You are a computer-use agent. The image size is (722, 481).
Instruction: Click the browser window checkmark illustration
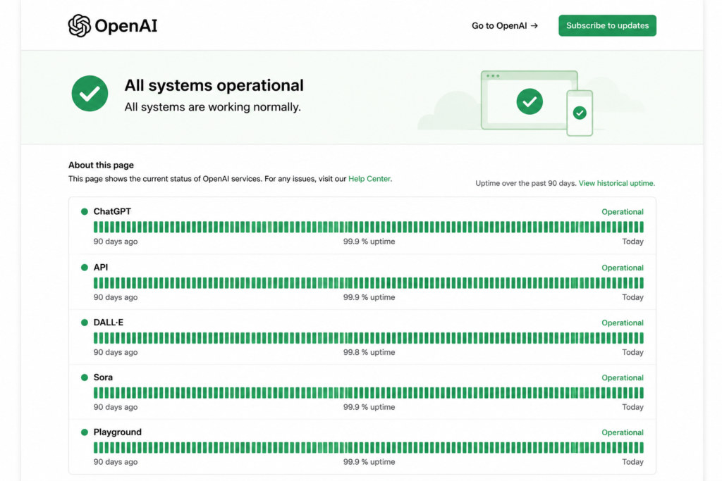coord(530,101)
